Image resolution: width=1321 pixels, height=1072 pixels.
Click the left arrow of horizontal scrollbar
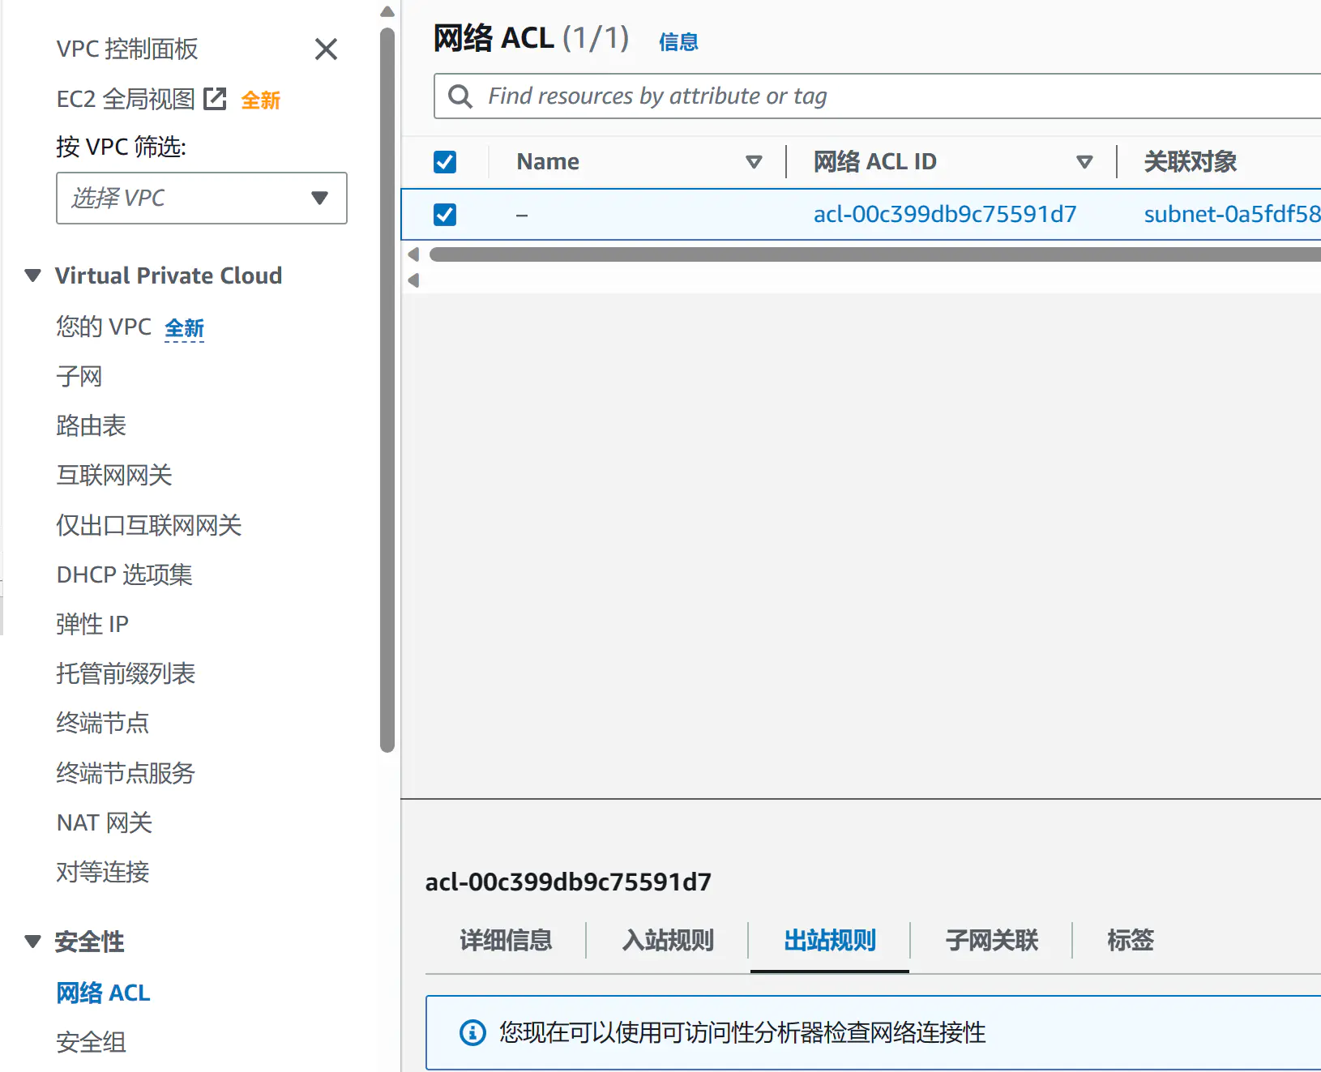coord(413,254)
